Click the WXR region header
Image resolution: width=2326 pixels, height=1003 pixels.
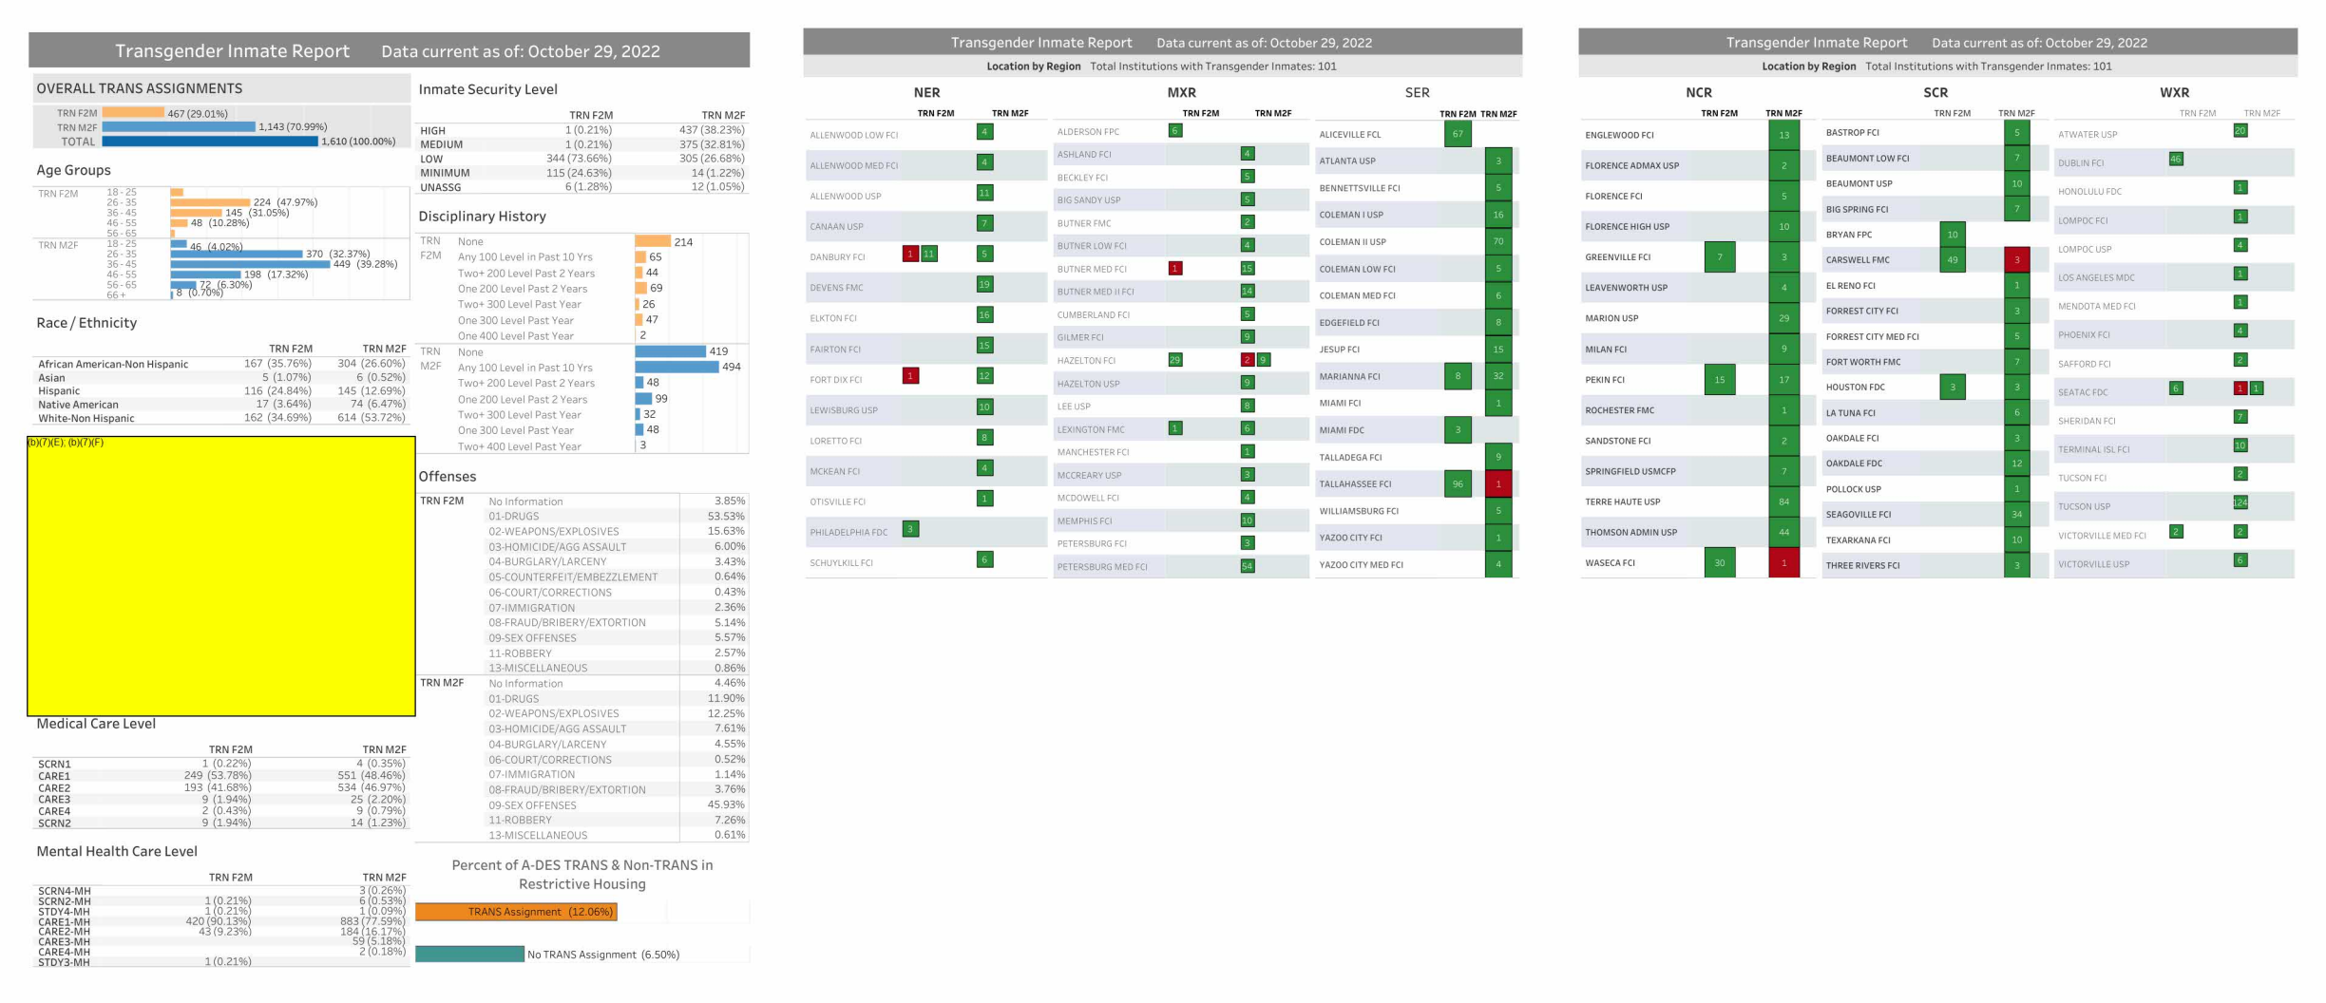point(2174,92)
